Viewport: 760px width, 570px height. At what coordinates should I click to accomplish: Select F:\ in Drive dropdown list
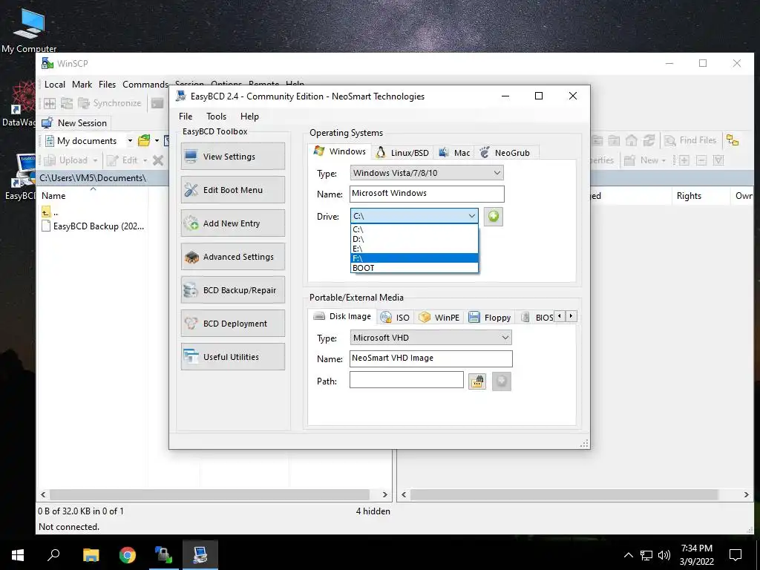tap(414, 258)
